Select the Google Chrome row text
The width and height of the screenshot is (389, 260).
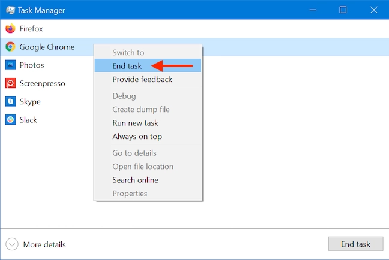[x=47, y=47]
